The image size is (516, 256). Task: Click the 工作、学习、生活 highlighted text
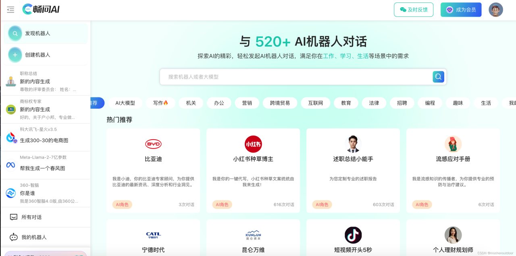pyautogui.click(x=346, y=56)
